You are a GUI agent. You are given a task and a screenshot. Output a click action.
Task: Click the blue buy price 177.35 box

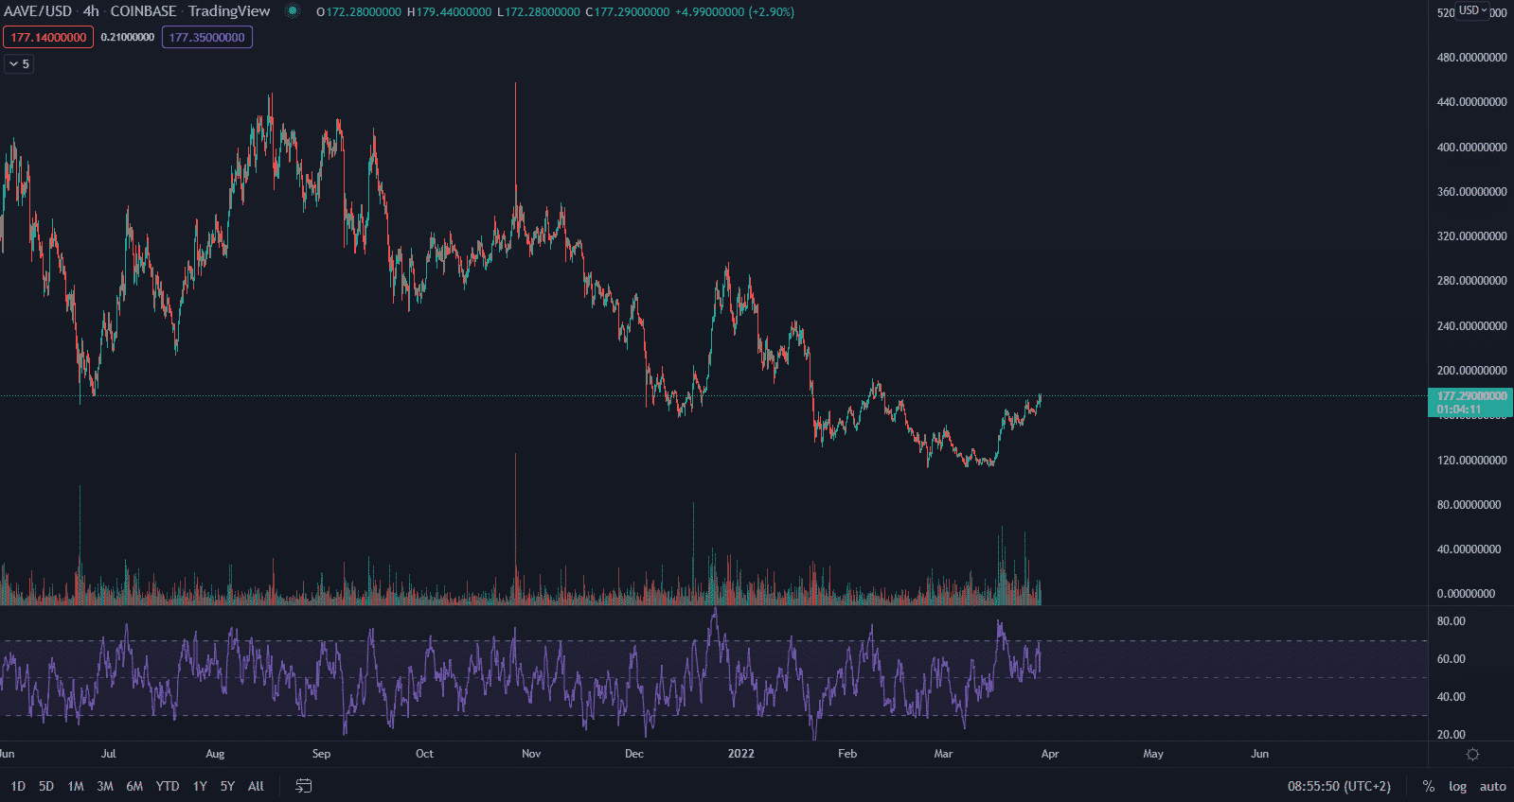click(207, 38)
